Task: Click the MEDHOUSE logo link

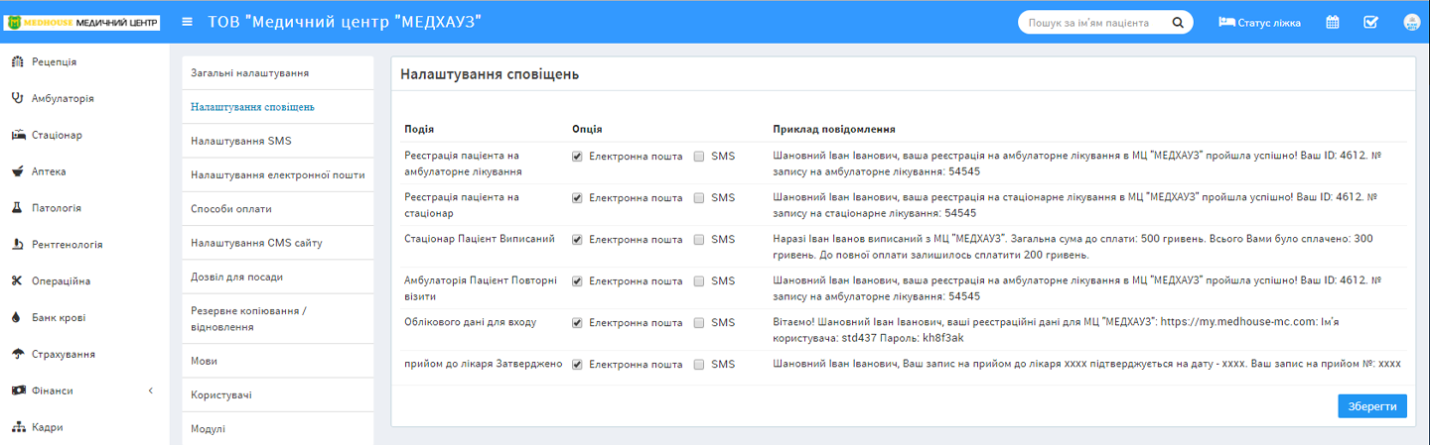Action: click(x=82, y=22)
